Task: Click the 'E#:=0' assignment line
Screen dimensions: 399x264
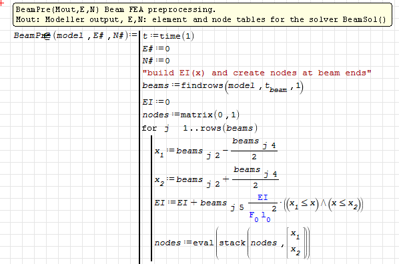Action: coord(156,49)
